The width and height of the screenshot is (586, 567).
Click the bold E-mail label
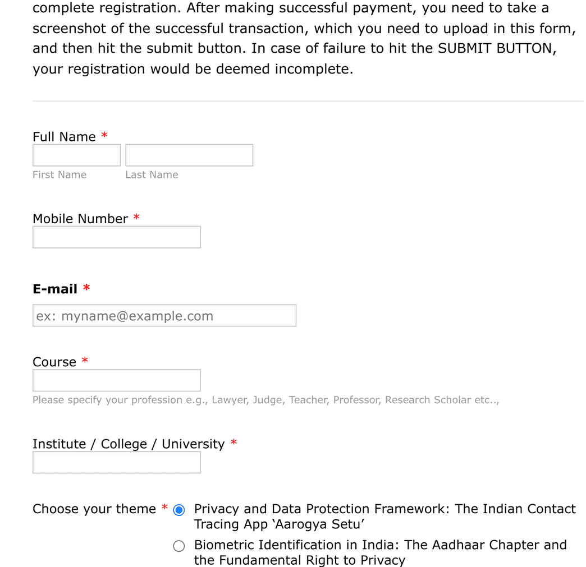[54, 288]
